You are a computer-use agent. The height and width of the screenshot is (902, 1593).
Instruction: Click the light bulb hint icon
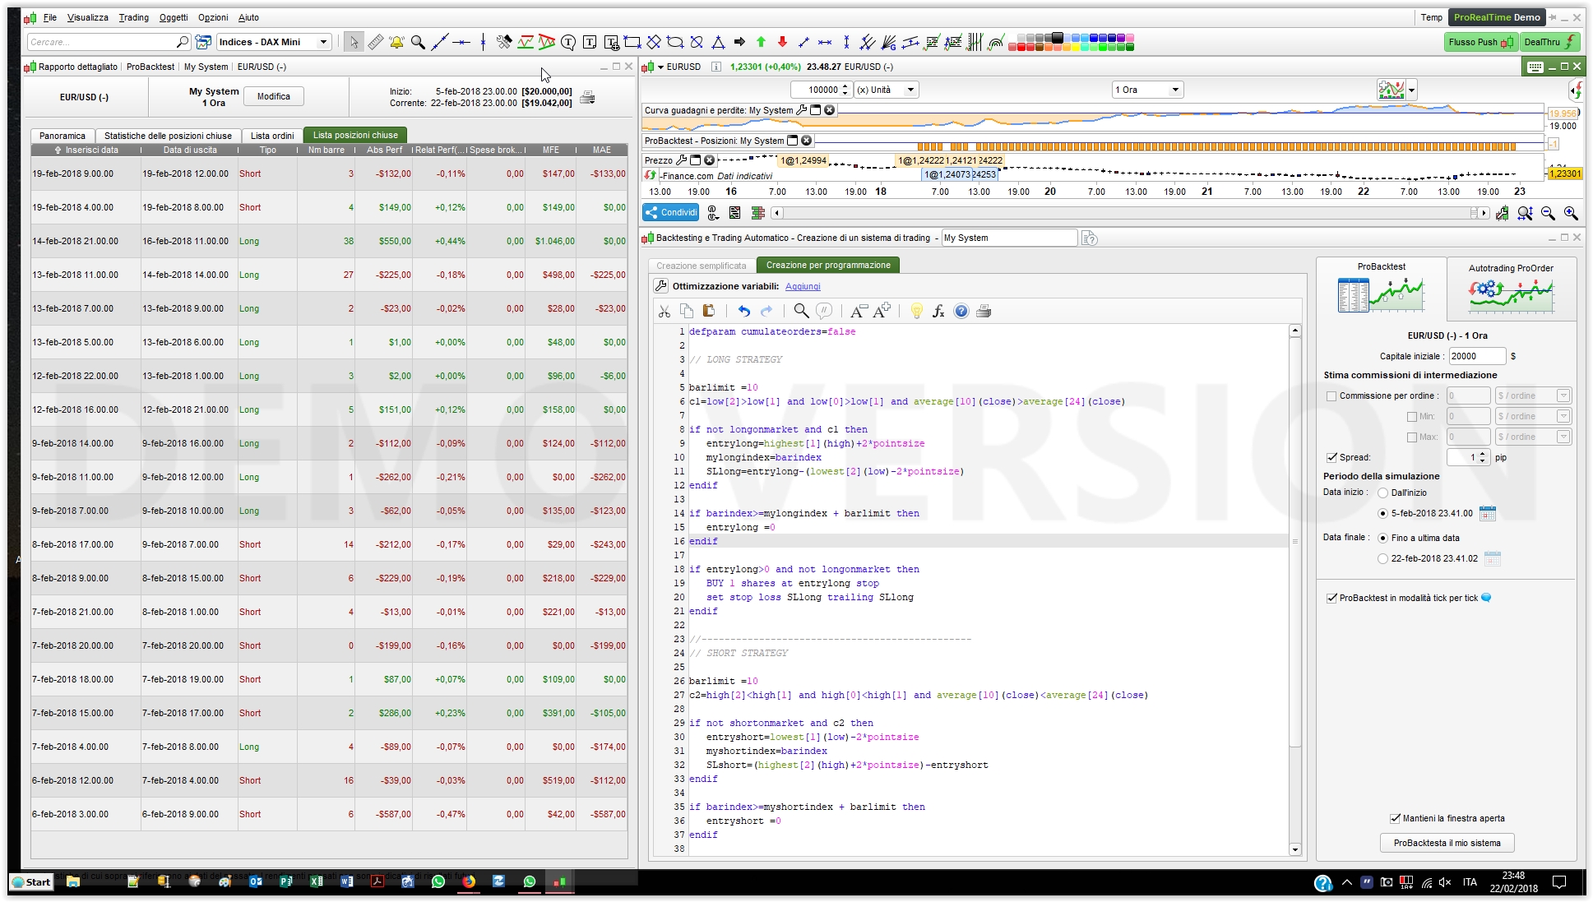(916, 311)
